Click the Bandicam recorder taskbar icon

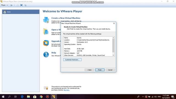[47, 97]
